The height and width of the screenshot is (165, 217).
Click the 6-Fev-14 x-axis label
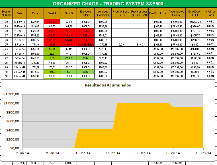tap(173, 153)
